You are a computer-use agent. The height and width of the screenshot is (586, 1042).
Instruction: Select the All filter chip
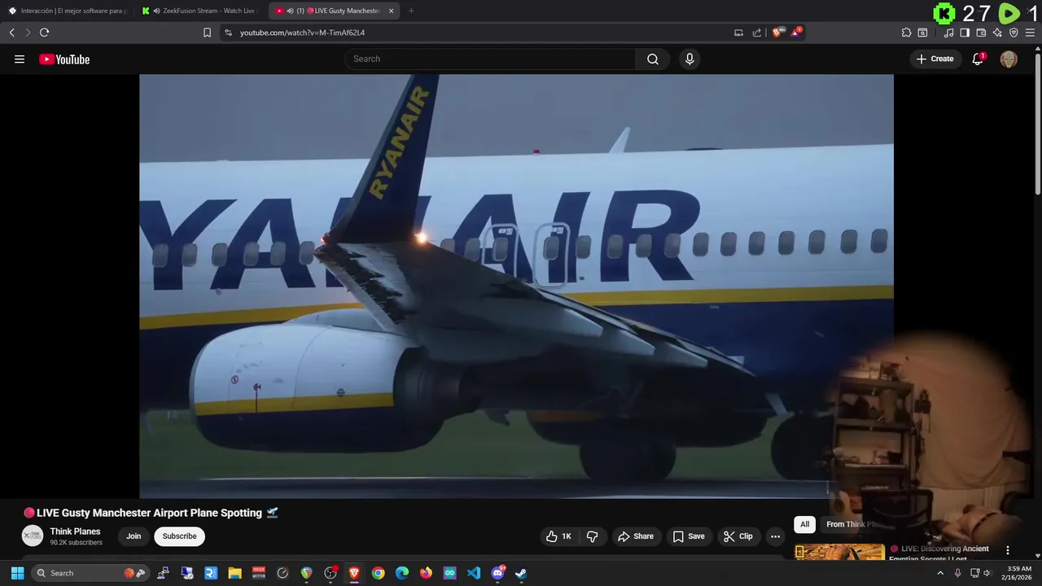(804, 524)
